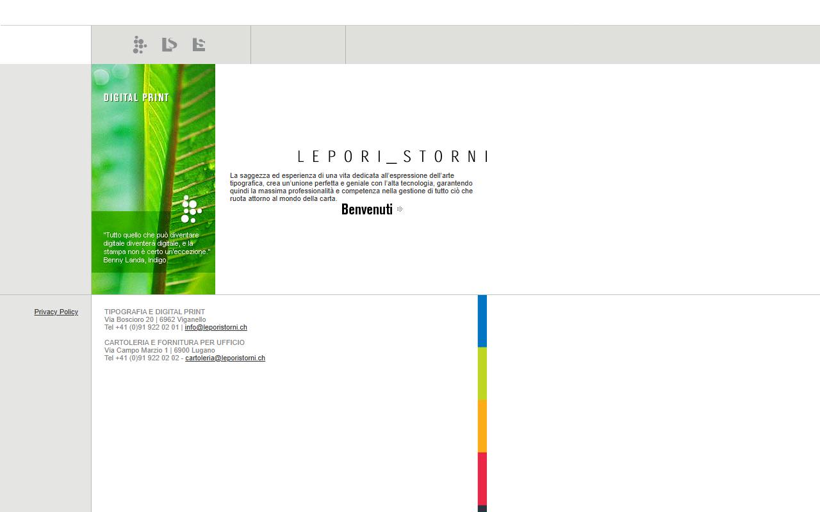The width and height of the screenshot is (820, 512).
Task: Click the LEPORI_STORNI title heading
Action: [x=393, y=156]
